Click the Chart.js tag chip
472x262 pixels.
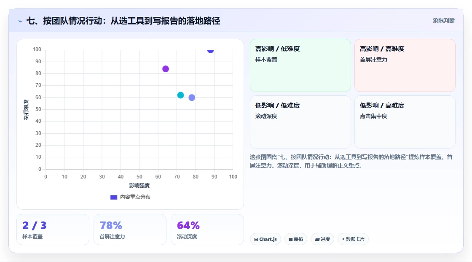(x=265, y=239)
